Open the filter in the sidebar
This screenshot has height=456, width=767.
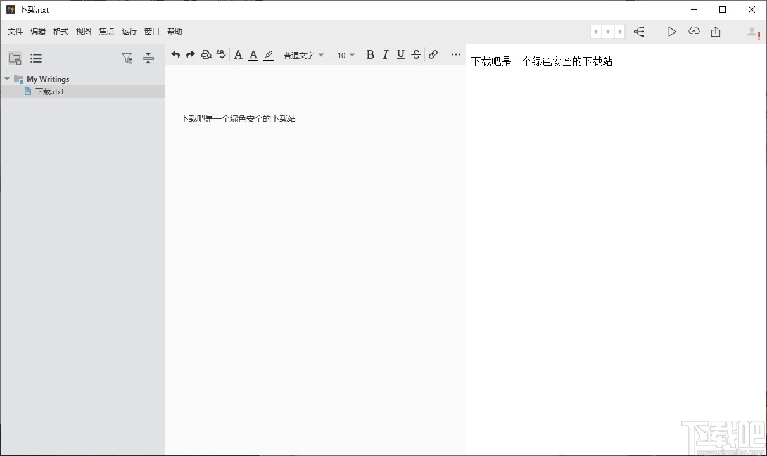[x=127, y=58]
